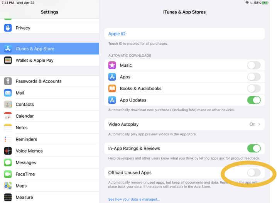Viewport: 277px width, 203px height.
Task: Tap the Apple ID field
Action: point(184,34)
